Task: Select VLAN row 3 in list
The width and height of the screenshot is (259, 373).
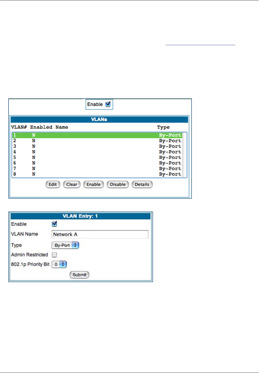Action: tap(97, 146)
